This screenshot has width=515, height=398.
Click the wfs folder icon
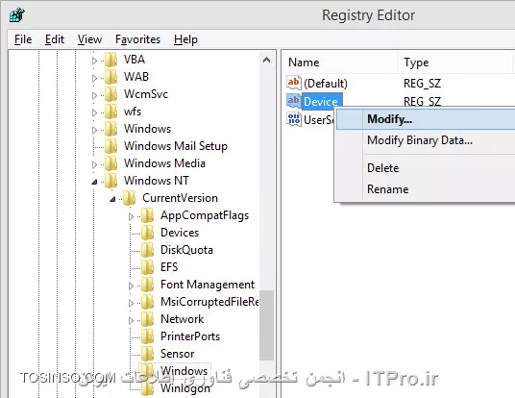point(110,112)
